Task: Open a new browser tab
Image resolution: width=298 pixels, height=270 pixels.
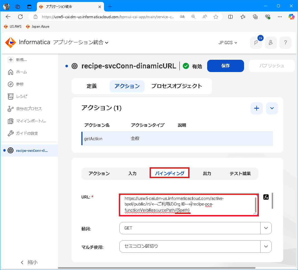Action: point(110,7)
